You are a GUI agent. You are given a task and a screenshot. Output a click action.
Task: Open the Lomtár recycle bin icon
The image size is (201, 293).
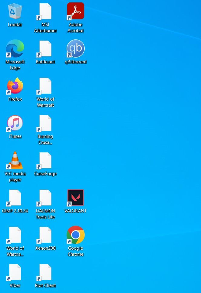point(15,11)
